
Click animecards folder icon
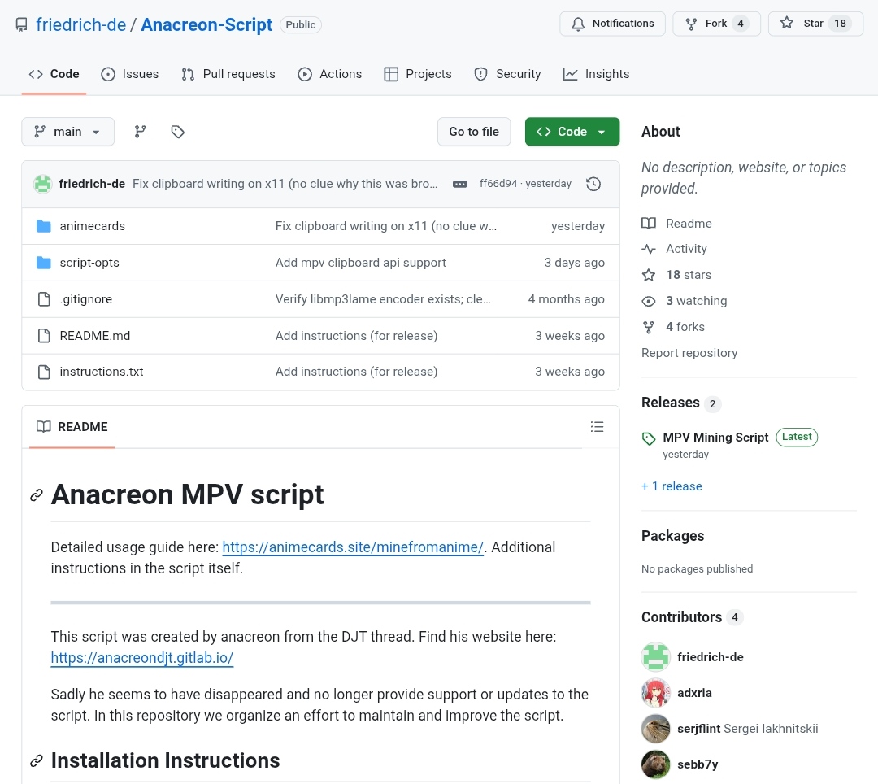coord(44,226)
